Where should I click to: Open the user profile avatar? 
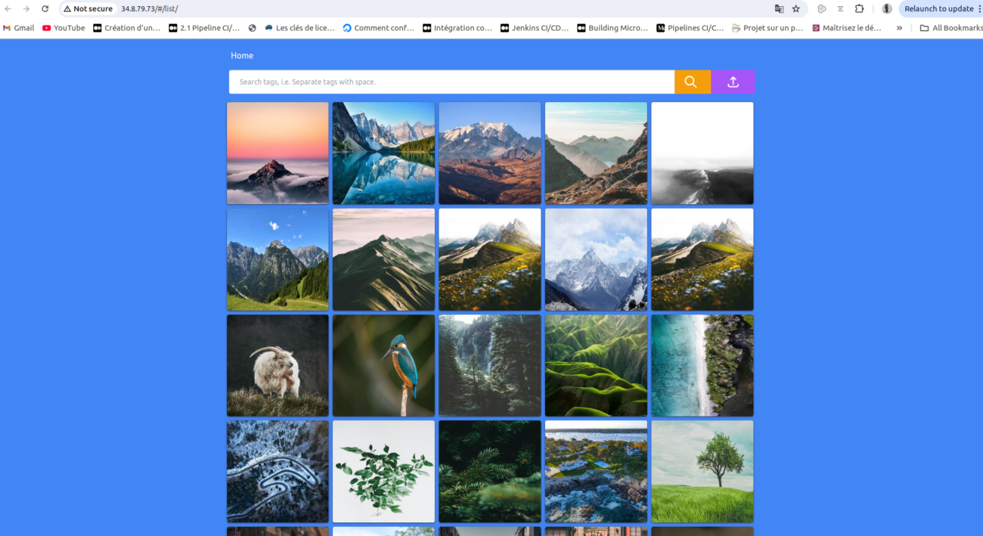(x=887, y=9)
